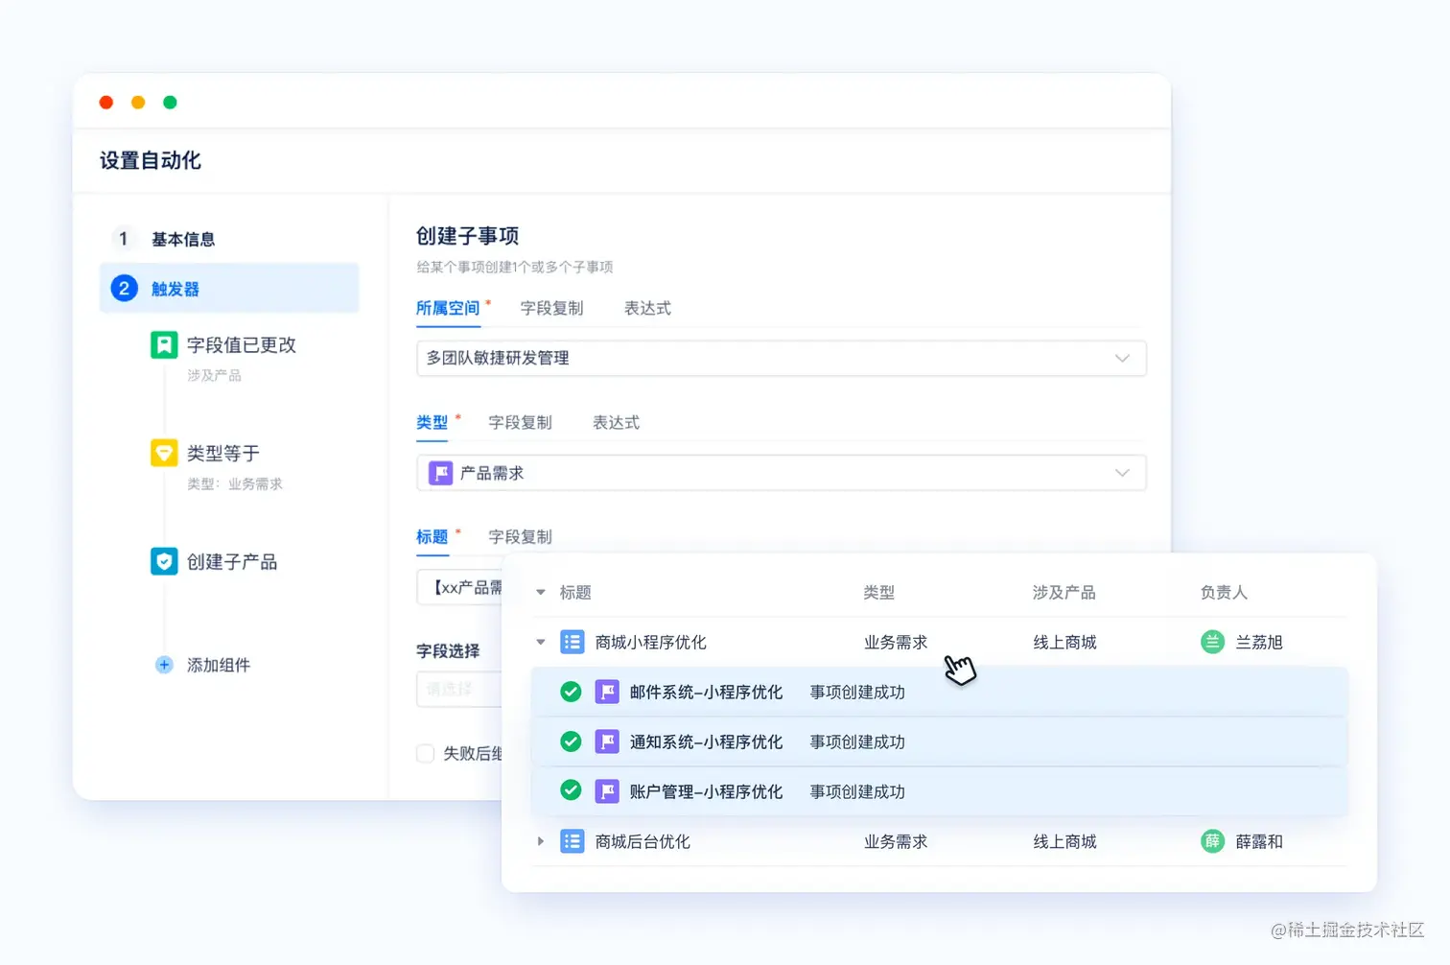Click the blue list icon of 商城后台优化
The height and width of the screenshot is (965, 1450).
[573, 841]
